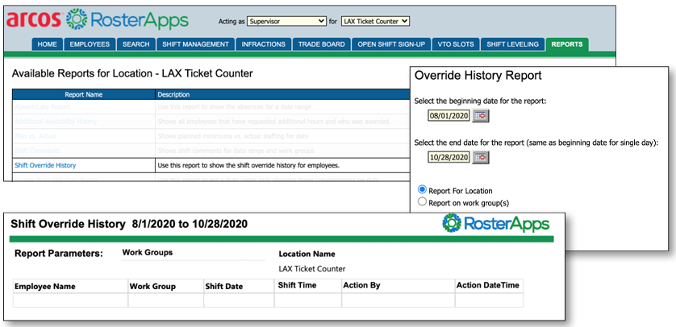Viewport: 676px width, 327px height.
Task: Click the Action DateTime column header
Action: [488, 285]
